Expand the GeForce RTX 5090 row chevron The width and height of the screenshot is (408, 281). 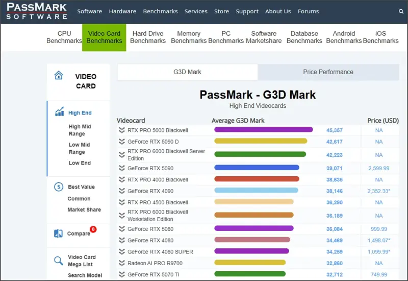122,168
